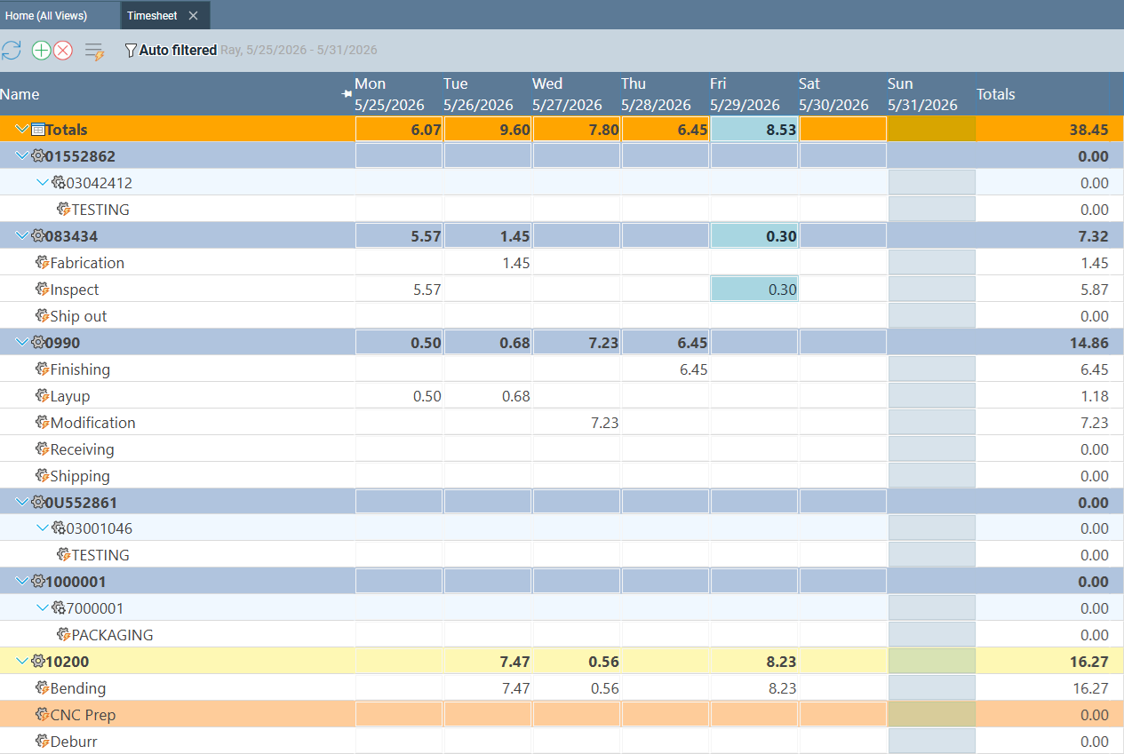Click the grand total value 38.45
This screenshot has height=754, width=1124.
[1088, 130]
